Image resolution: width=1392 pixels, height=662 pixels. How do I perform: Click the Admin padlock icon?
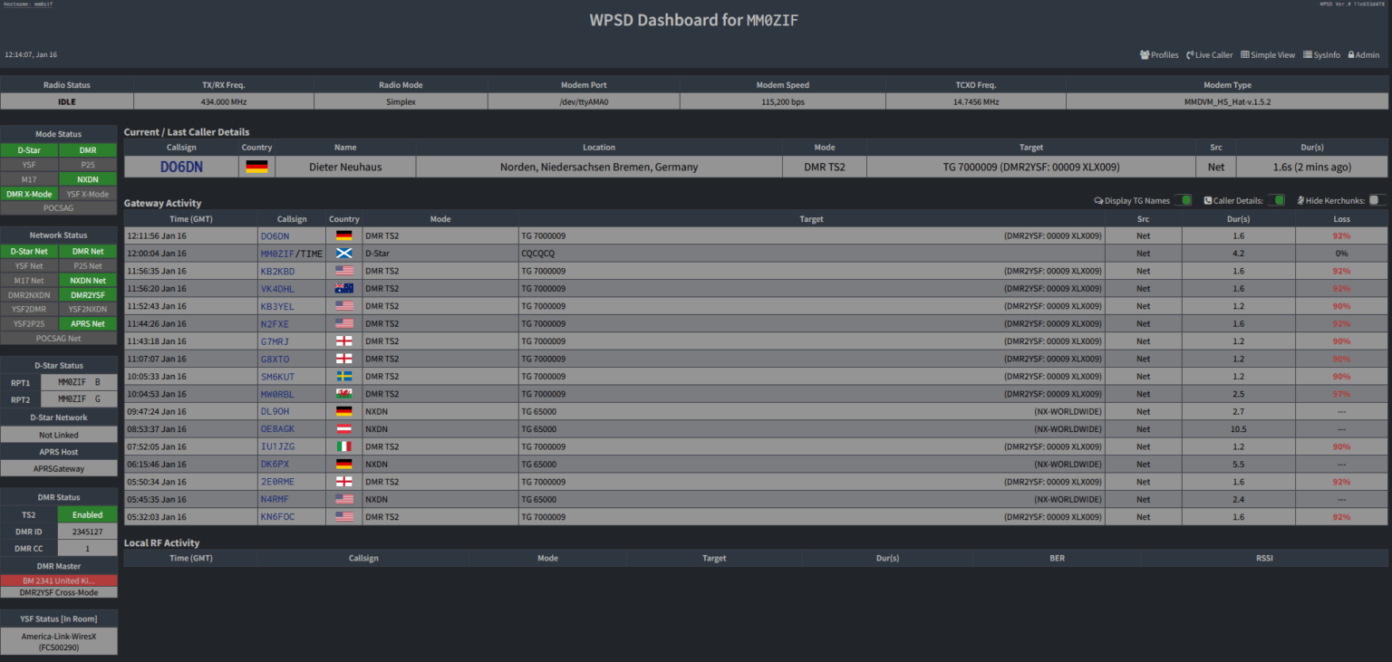pos(1351,55)
